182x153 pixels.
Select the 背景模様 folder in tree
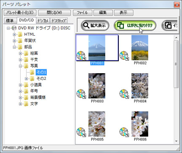coord(38,98)
